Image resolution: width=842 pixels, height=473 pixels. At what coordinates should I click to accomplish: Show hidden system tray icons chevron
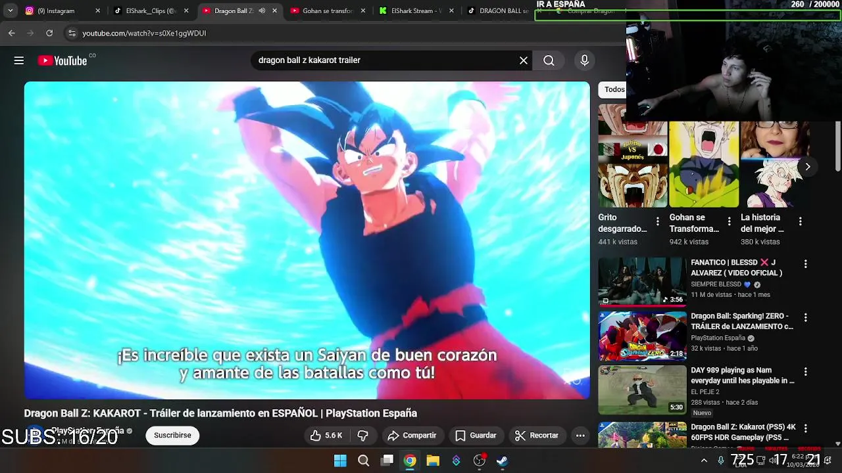704,461
